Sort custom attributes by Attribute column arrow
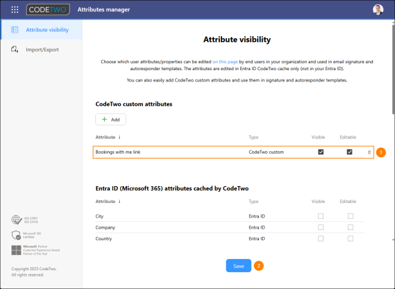The width and height of the screenshot is (395, 289). pos(119,137)
